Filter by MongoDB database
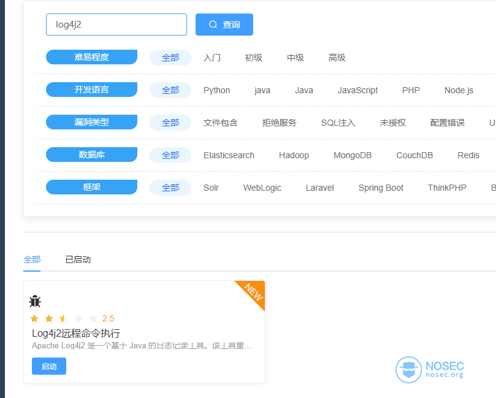Viewport: 496px width, 398px height. [353, 155]
